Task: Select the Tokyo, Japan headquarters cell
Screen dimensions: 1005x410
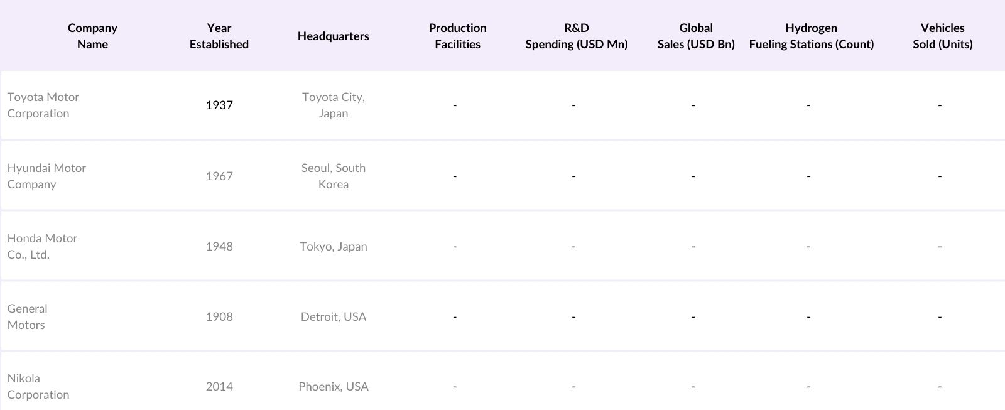Action: (333, 247)
